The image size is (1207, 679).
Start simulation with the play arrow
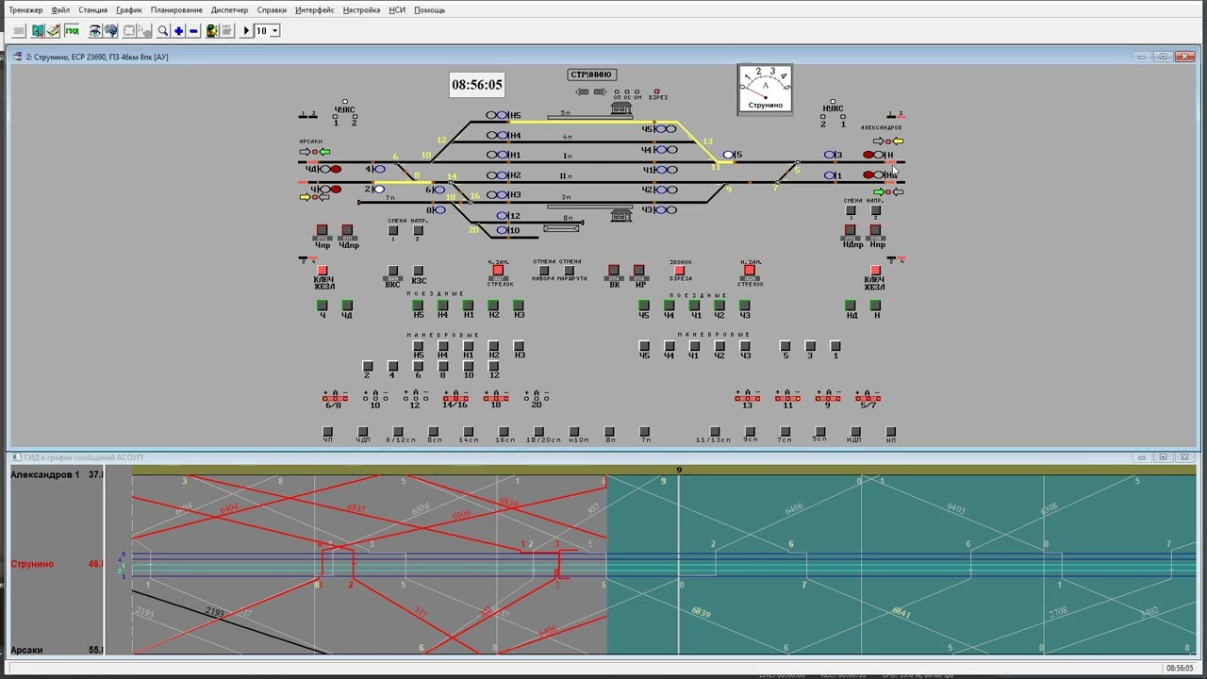(246, 31)
